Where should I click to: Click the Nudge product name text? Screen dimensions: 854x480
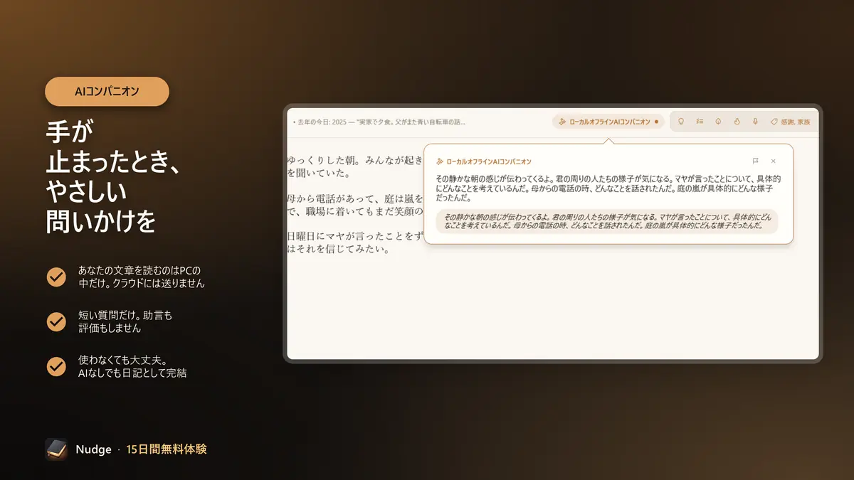[94, 449]
